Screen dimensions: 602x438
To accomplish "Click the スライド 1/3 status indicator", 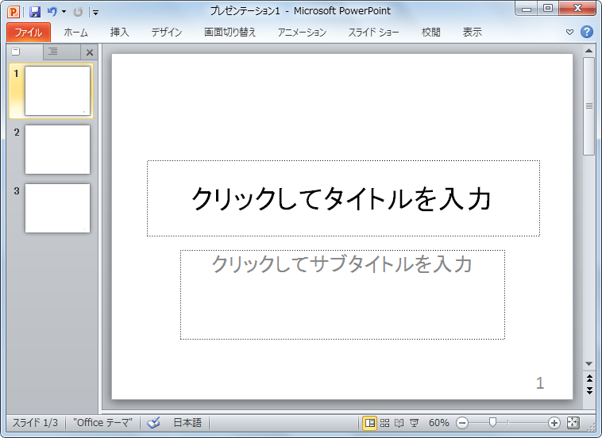I will coord(35,423).
